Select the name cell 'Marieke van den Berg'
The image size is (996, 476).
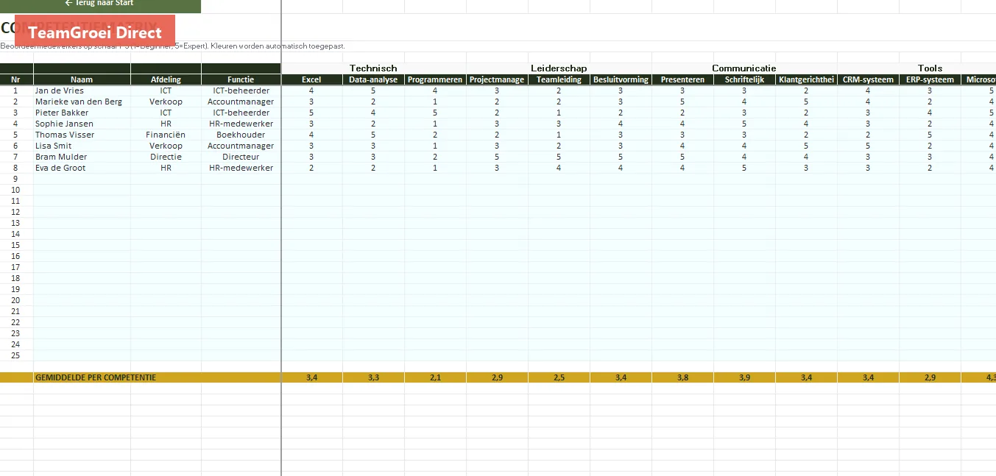click(82, 102)
